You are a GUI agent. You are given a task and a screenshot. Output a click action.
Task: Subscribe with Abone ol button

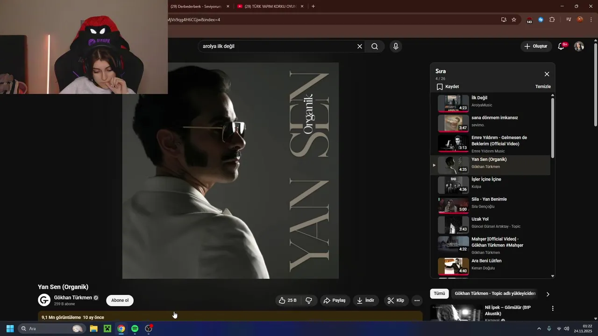tap(120, 300)
